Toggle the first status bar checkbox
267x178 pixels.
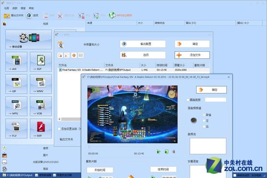(36, 175)
